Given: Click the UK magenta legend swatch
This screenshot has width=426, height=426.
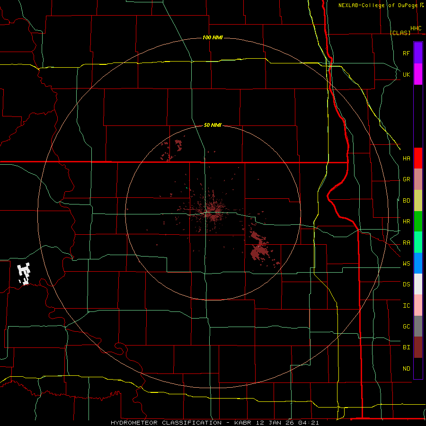Looking at the screenshot, I should coord(418,74).
